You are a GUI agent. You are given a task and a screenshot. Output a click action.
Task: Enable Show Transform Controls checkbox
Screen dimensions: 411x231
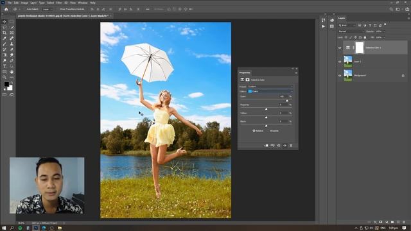click(x=58, y=9)
